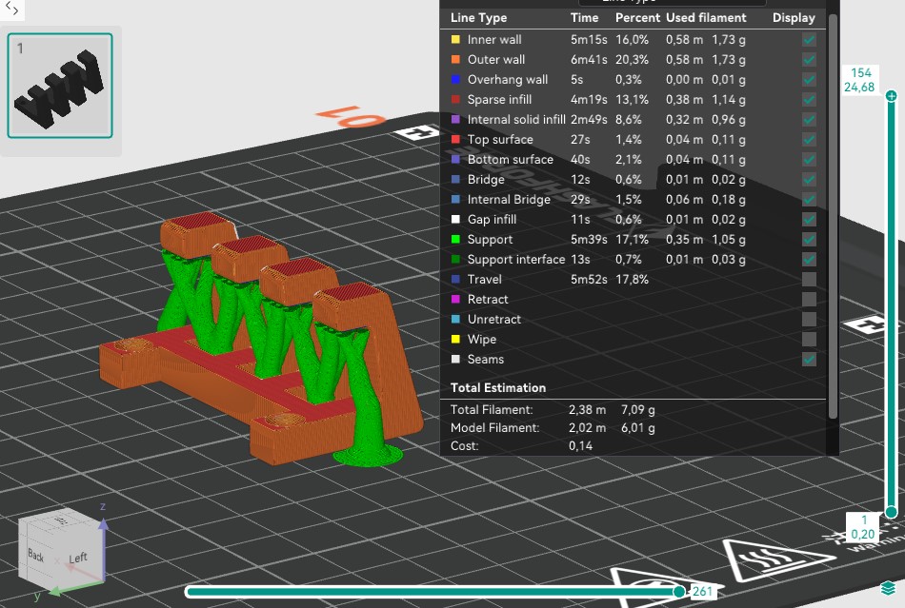Click the Back face of the view cube

36,556
